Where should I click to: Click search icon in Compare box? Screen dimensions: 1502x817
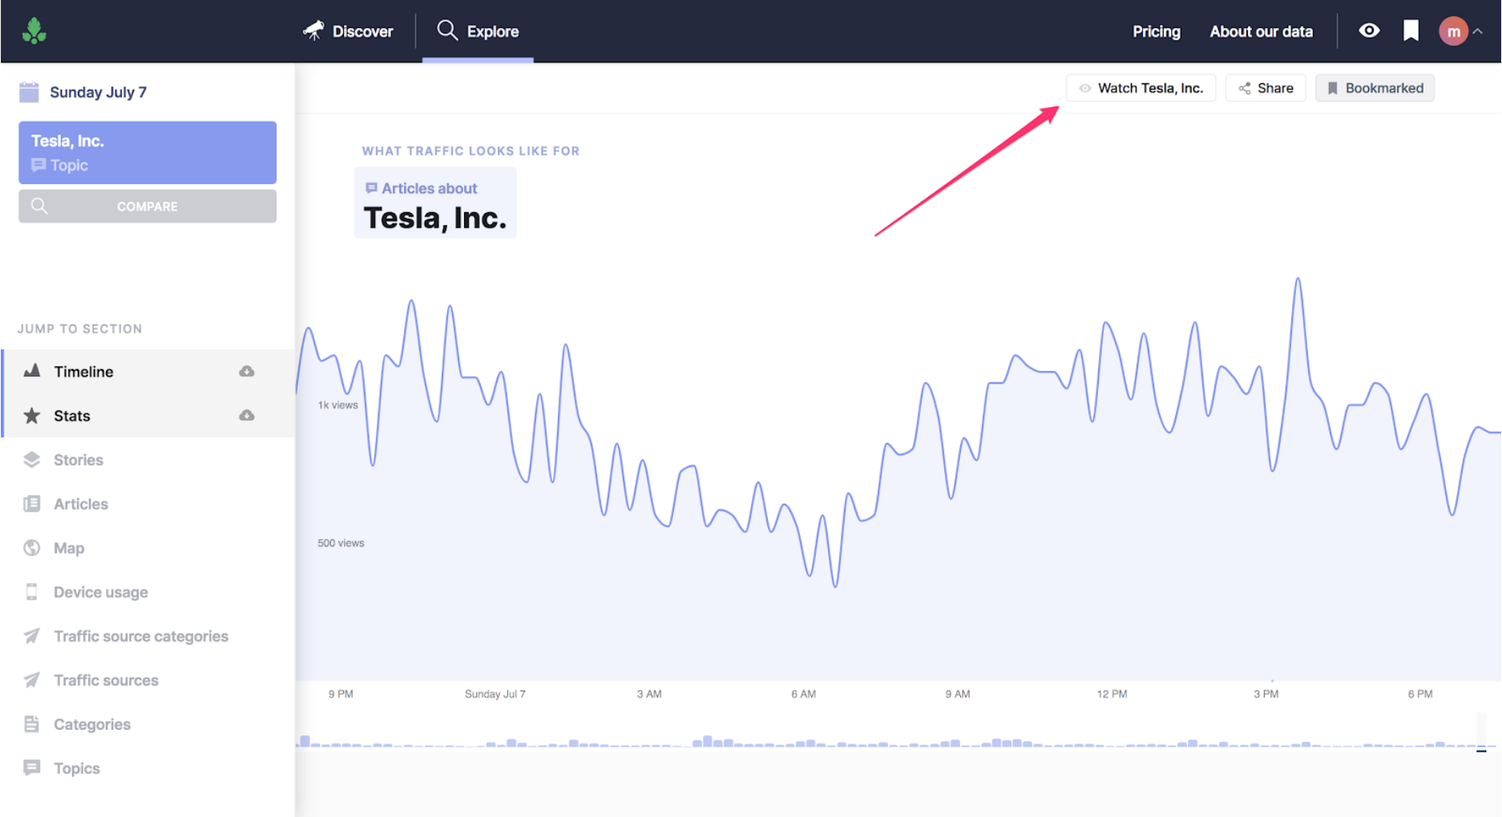tap(39, 207)
